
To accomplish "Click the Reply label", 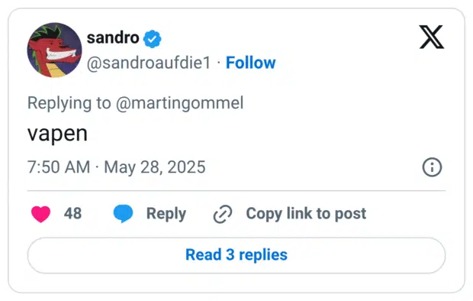I will click(166, 214).
